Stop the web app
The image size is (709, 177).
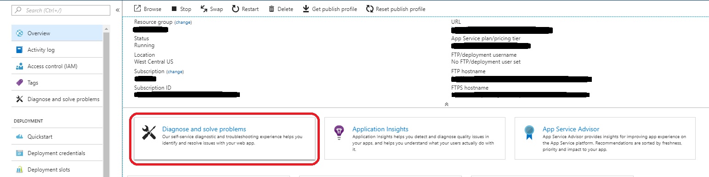click(x=181, y=9)
